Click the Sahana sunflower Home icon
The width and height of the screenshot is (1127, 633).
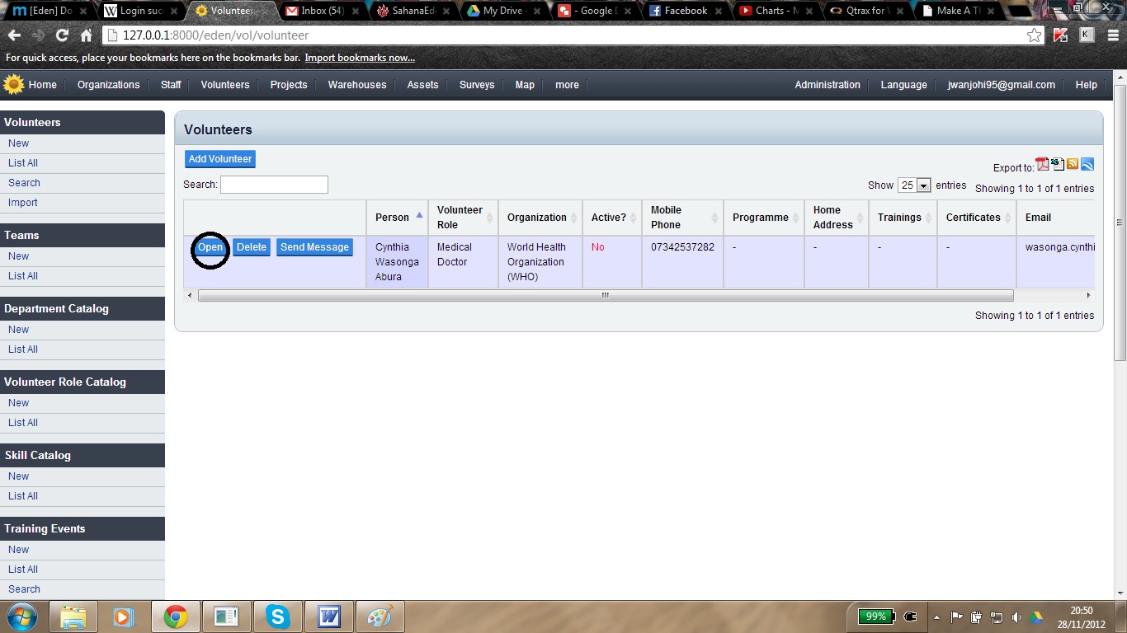[x=13, y=84]
